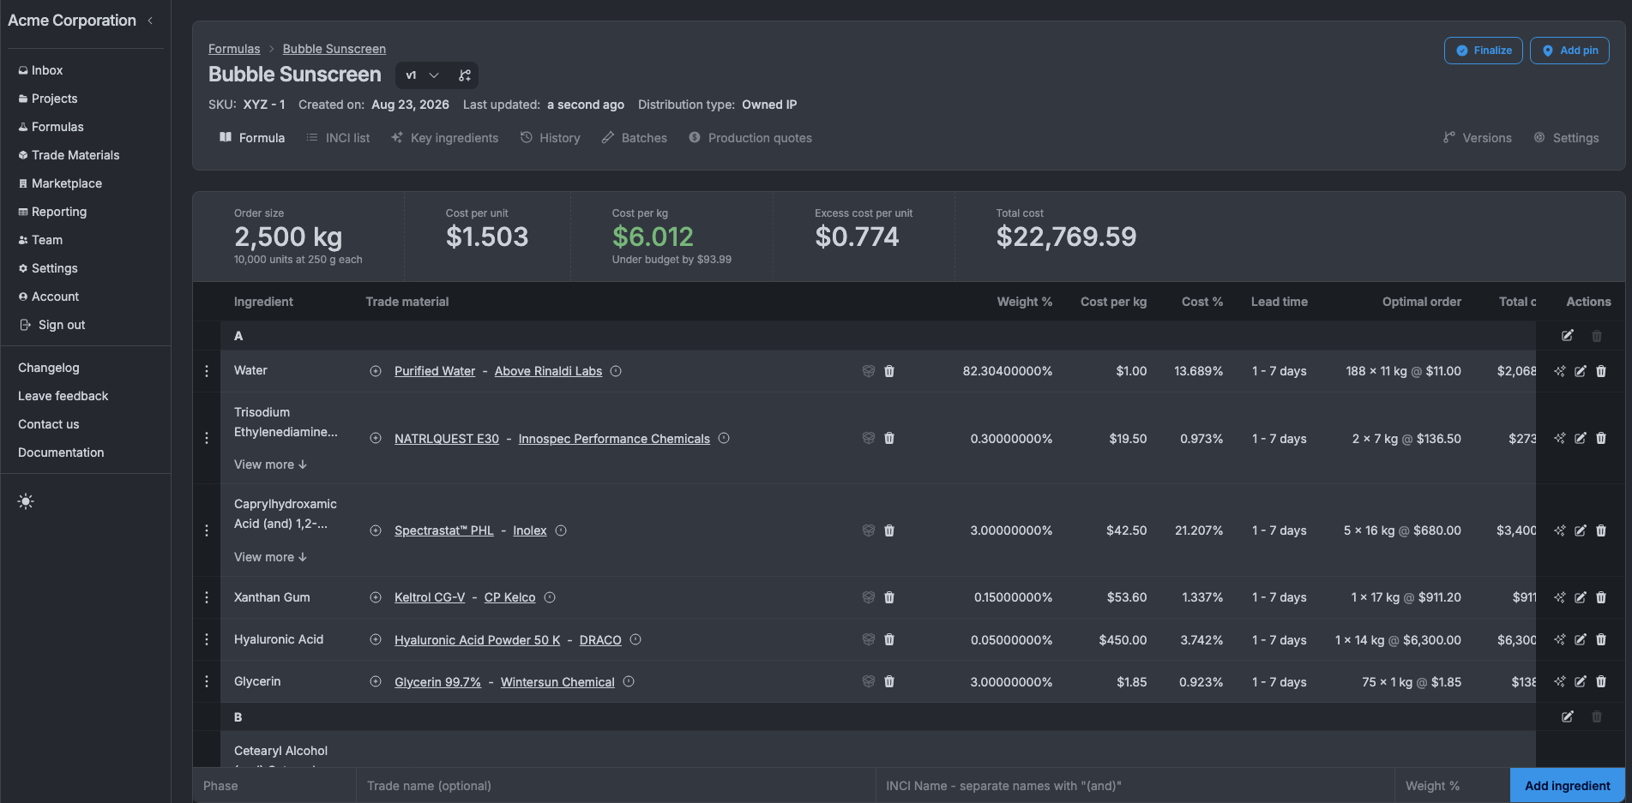
Task: Delete the Xanthan Gum ingredient row
Action: tap(1601, 597)
